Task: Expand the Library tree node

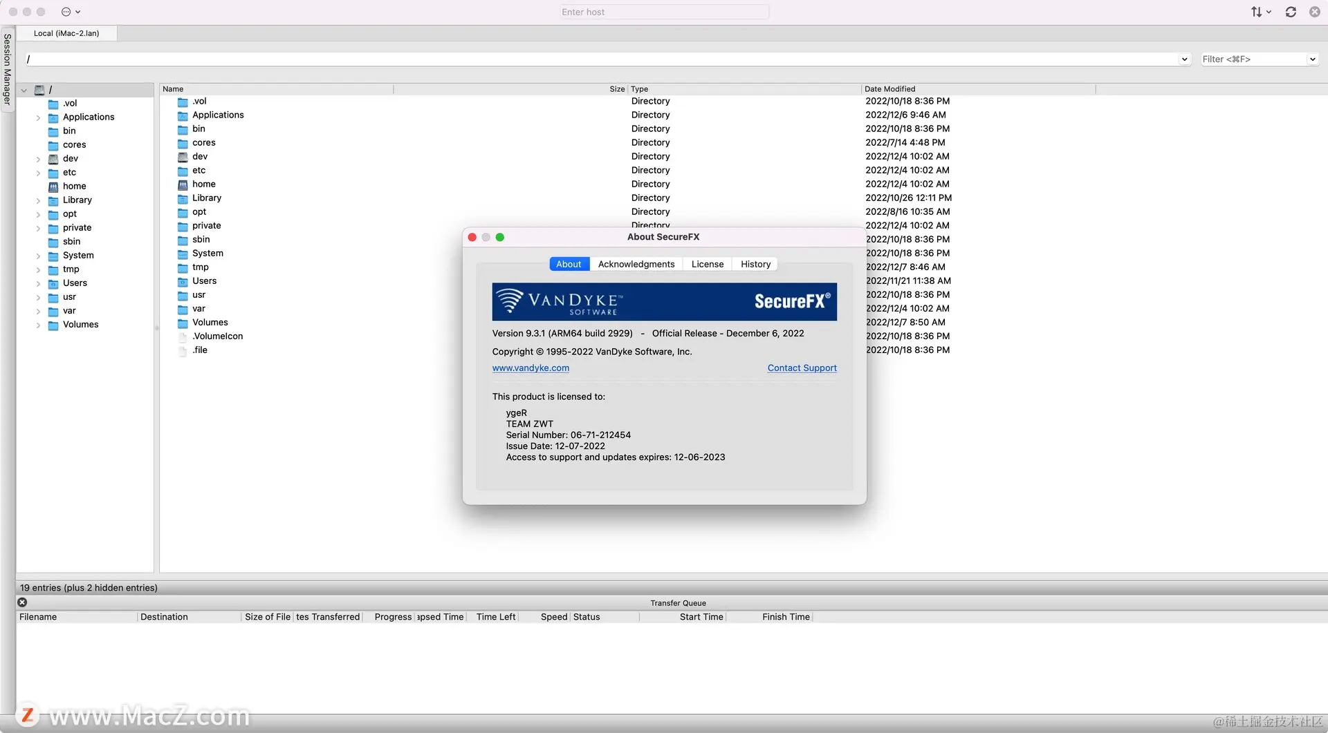Action: coord(38,200)
